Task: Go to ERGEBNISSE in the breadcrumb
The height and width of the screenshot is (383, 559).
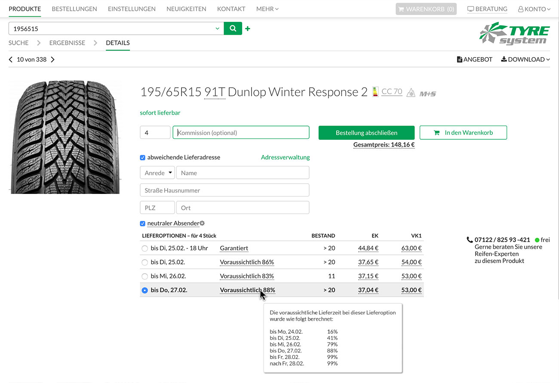Action: click(67, 43)
